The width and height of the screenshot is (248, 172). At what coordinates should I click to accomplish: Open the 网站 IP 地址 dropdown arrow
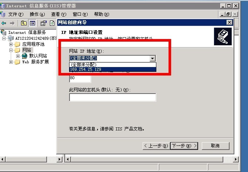click(153, 59)
